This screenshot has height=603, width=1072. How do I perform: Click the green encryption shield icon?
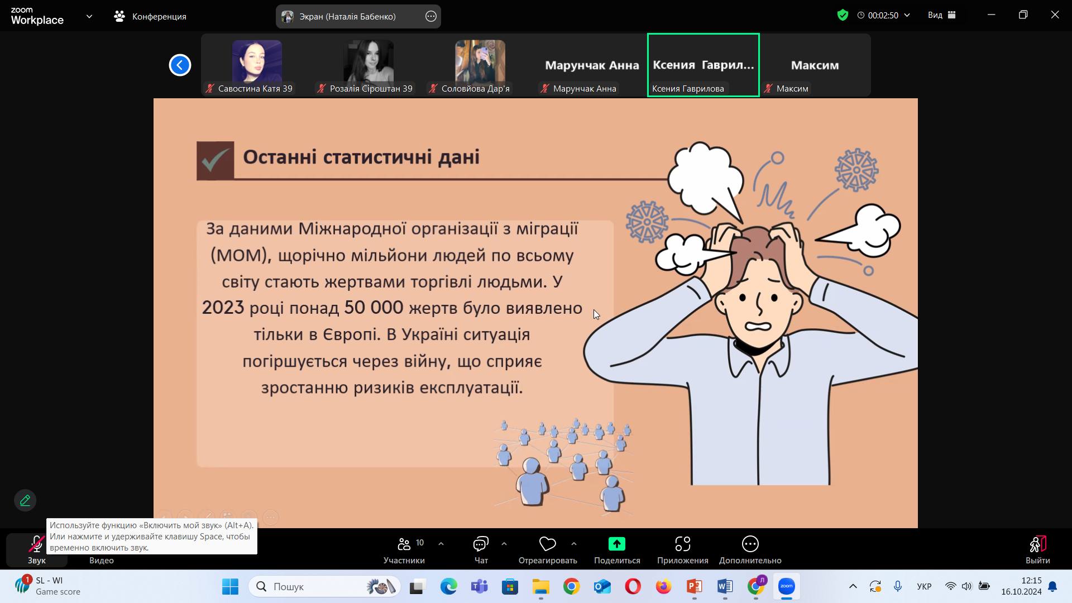coord(843,15)
